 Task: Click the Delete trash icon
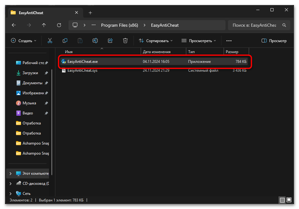[125, 41]
